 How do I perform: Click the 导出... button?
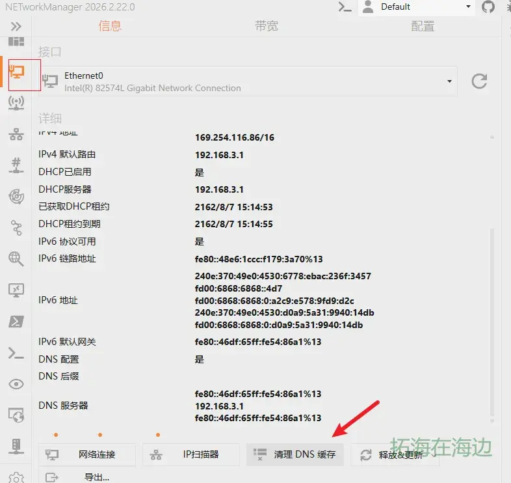[x=87, y=476]
